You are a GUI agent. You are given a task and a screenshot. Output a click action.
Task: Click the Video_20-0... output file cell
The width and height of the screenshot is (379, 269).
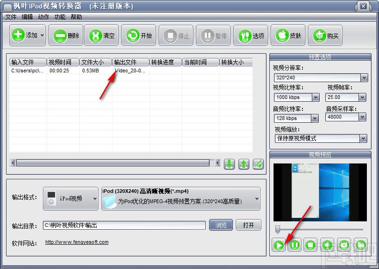130,71
